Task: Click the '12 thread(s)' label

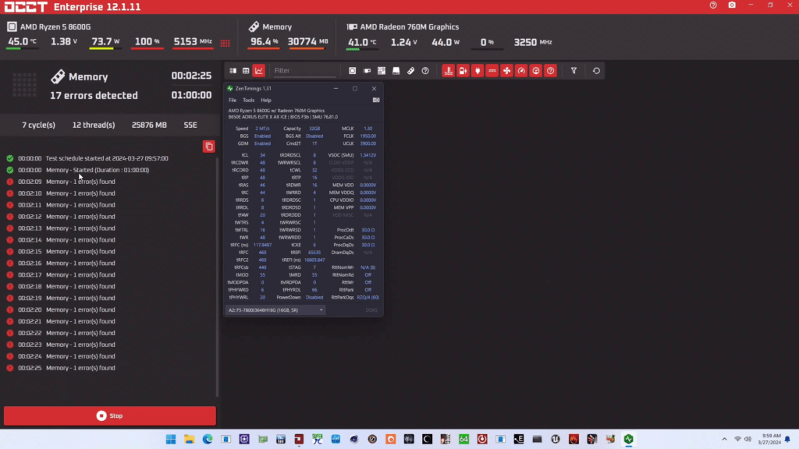Action: (94, 125)
